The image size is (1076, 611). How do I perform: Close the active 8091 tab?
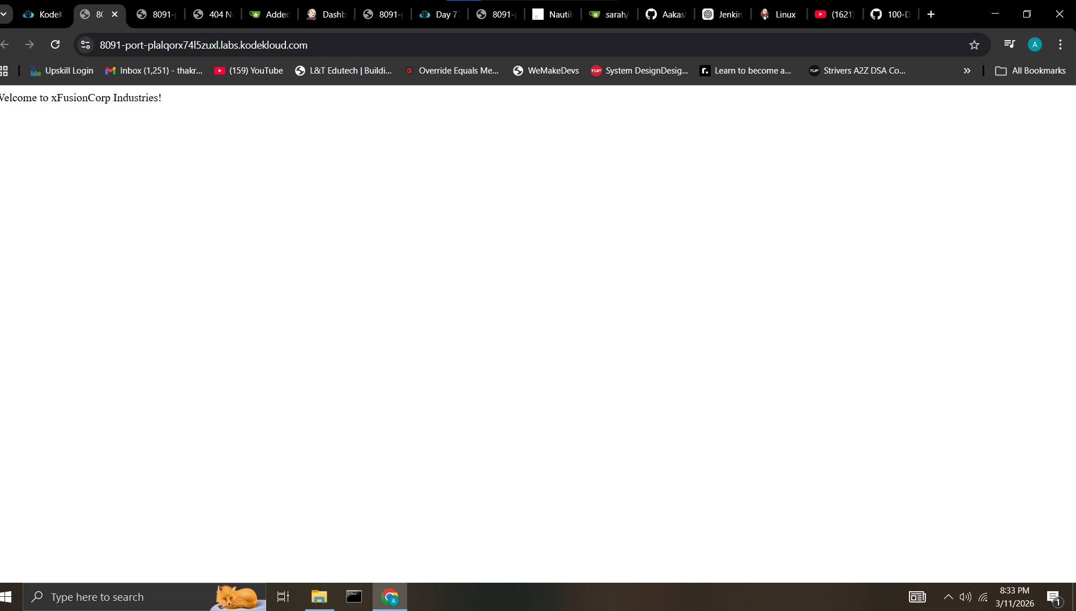click(x=115, y=14)
